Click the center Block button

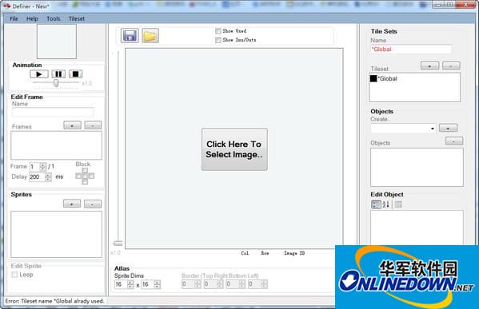(x=85, y=176)
